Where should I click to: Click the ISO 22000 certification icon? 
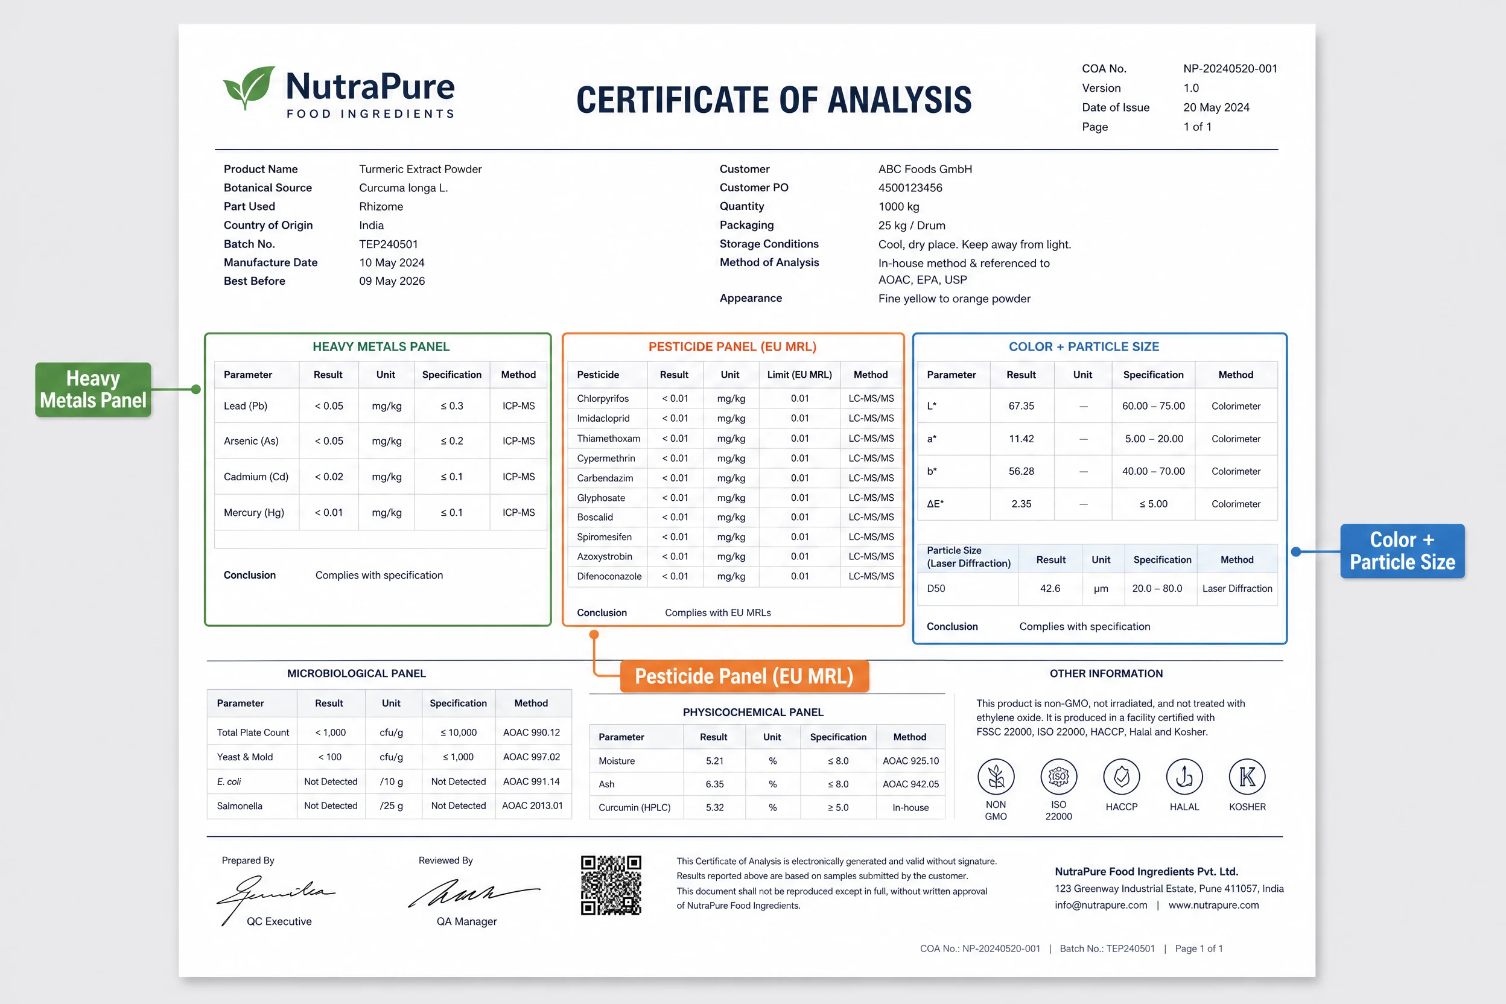tap(1058, 777)
